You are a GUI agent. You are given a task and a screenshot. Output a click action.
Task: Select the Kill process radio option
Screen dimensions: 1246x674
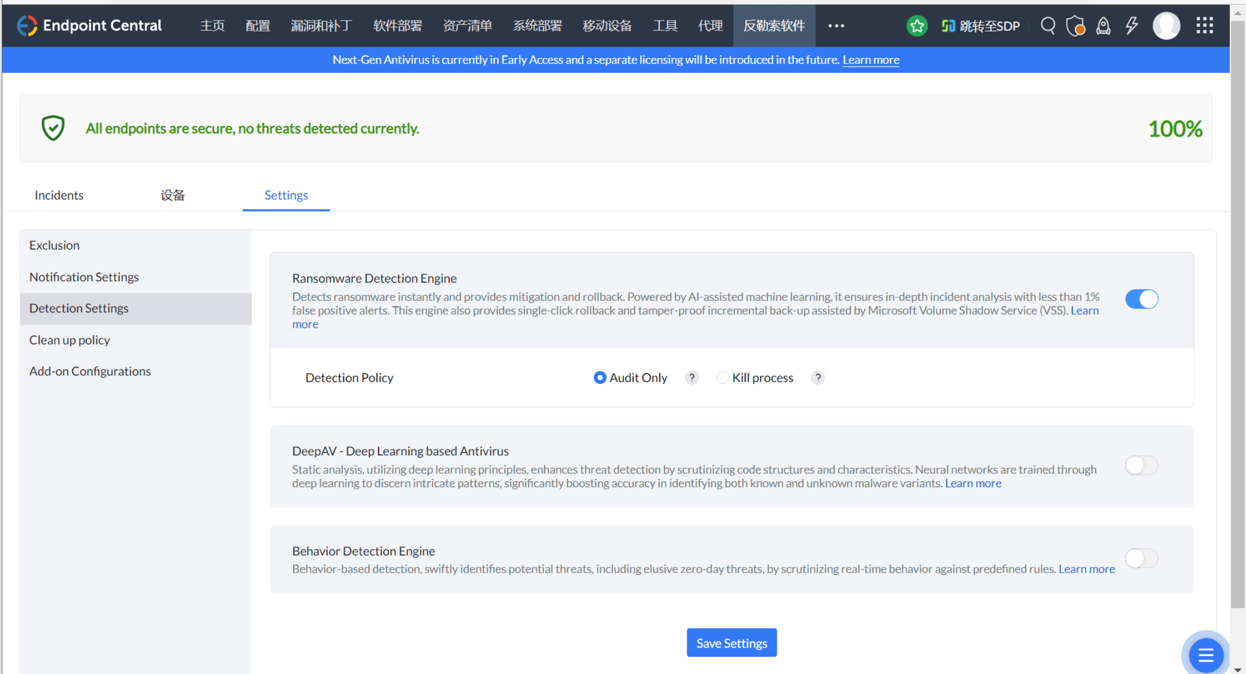pos(723,378)
